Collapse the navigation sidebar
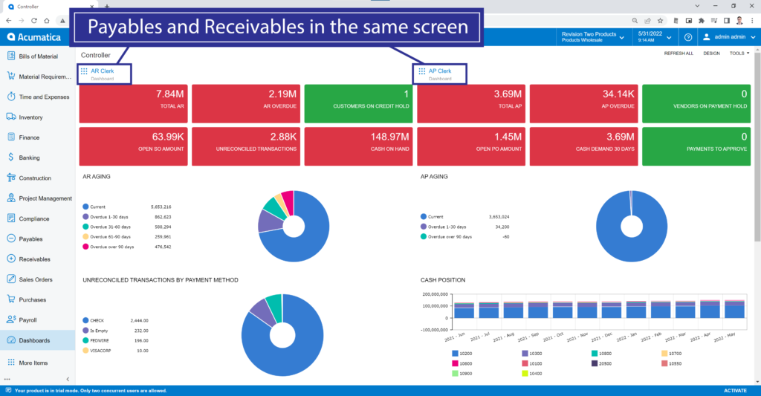 (x=68, y=379)
